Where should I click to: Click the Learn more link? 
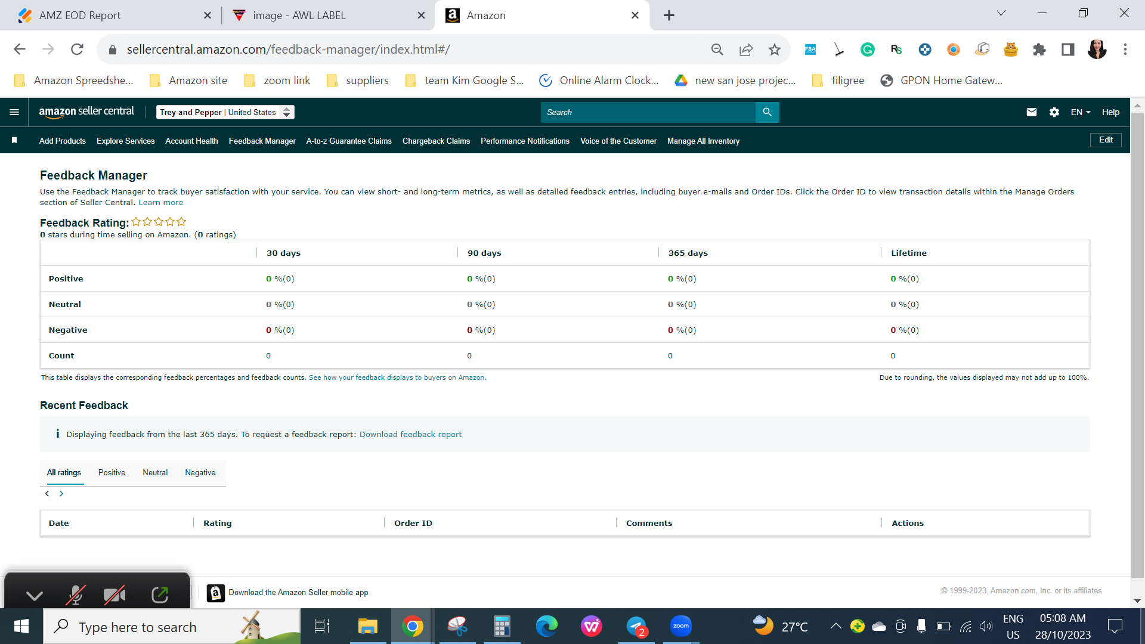pos(161,203)
